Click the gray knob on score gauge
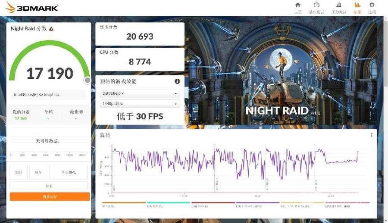Screen dimensions: 388x223 88,81
